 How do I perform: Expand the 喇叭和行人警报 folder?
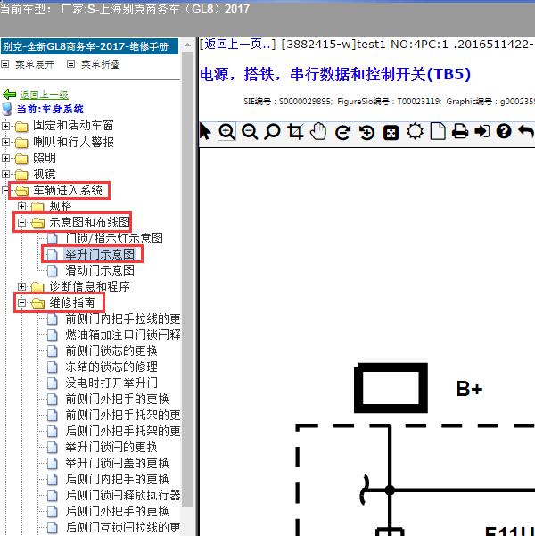[5, 142]
